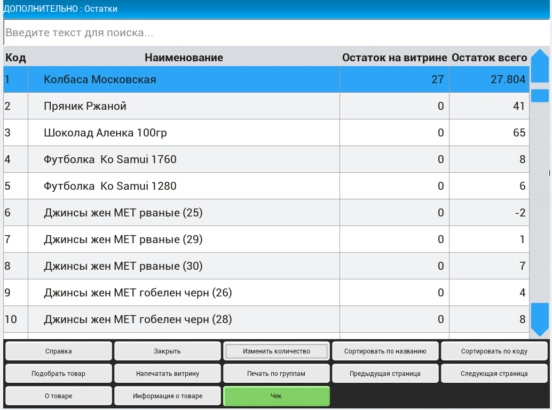Select the Колбаса Московская row
This screenshot has height=410, width=552.
click(266, 79)
